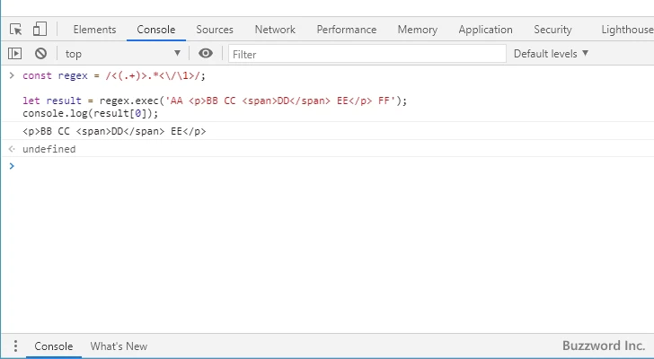Open the Memory tab
654x359 pixels.
pyautogui.click(x=417, y=30)
